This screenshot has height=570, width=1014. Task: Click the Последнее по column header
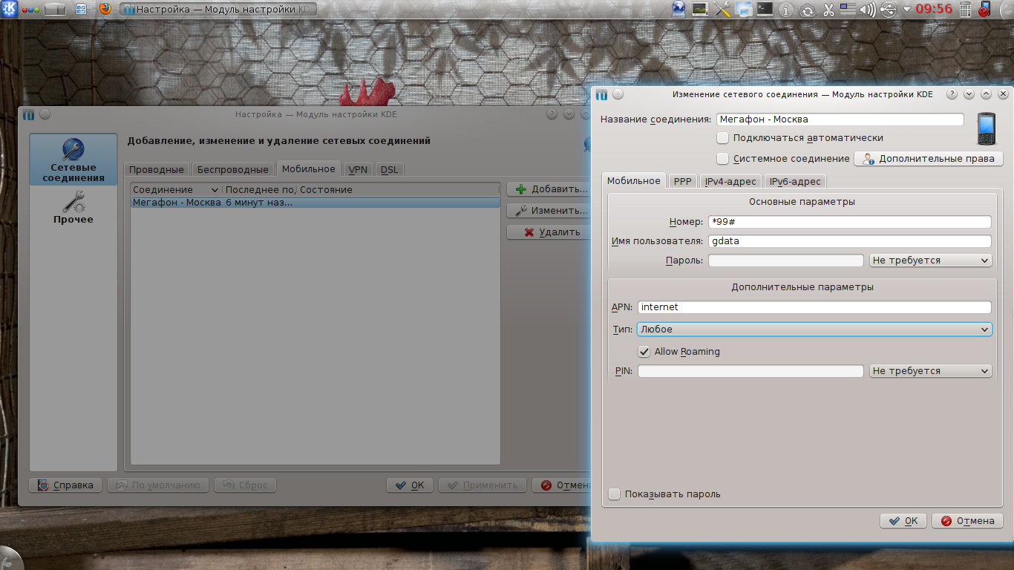point(260,190)
